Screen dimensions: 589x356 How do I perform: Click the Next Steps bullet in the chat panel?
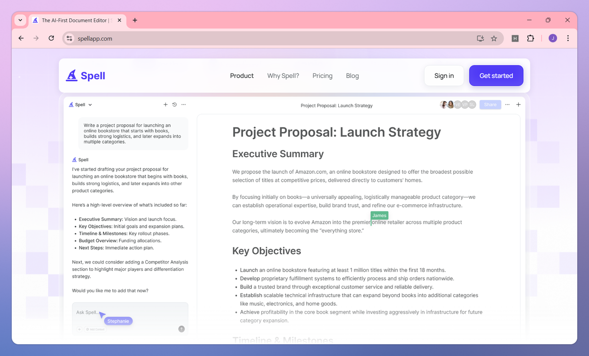tap(117, 248)
